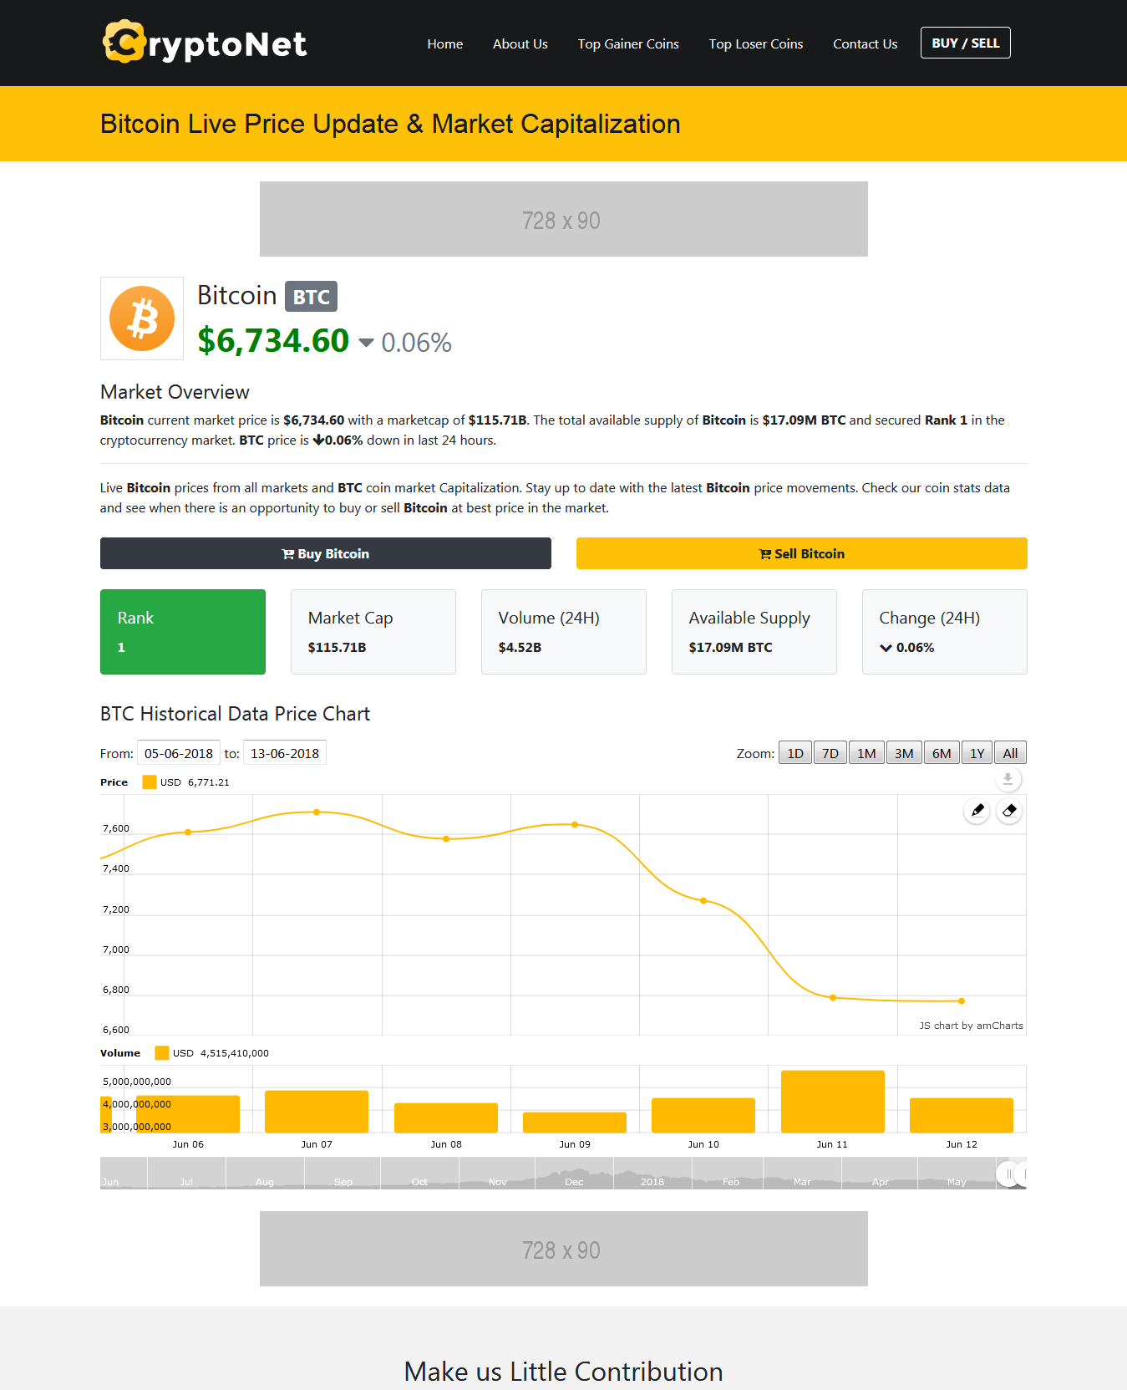Click the to date field

(x=285, y=753)
